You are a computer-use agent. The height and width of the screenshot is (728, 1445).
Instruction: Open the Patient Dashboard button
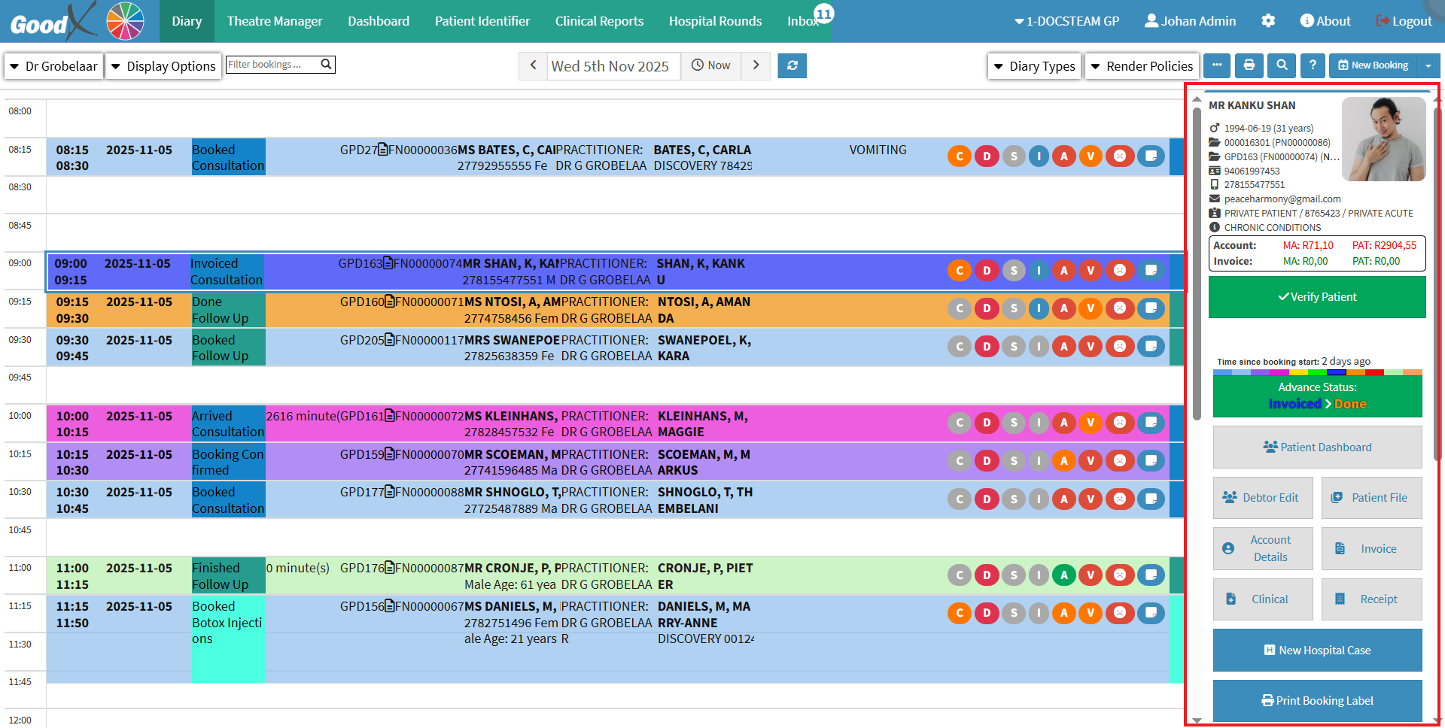click(x=1317, y=447)
